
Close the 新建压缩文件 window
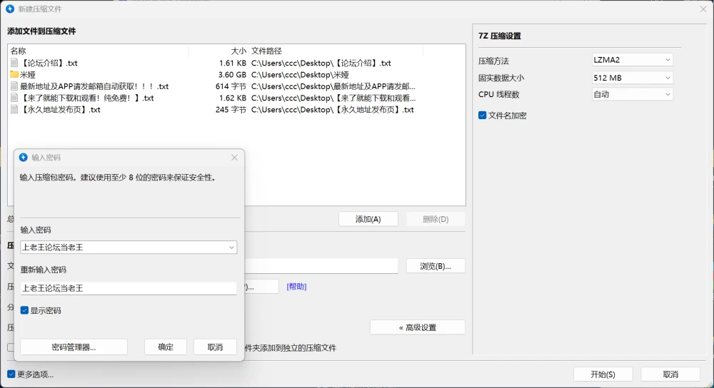click(703, 9)
